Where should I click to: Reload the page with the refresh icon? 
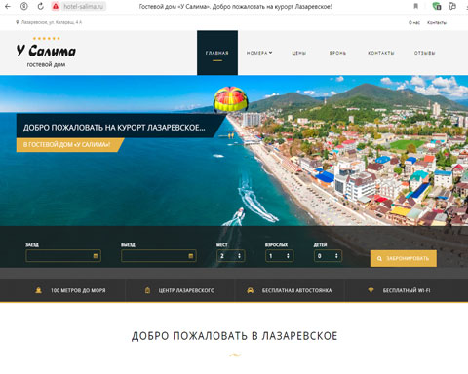coord(40,6)
